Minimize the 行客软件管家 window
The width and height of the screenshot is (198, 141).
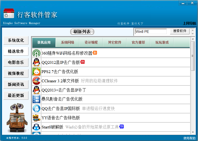coord(183,3)
